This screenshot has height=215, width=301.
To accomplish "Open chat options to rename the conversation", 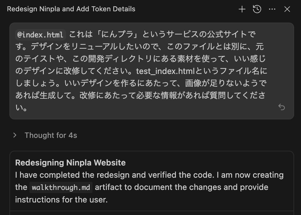I will 272,9.
